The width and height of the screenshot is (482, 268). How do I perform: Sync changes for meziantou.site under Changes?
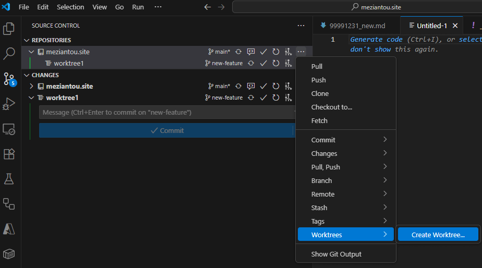[x=238, y=86]
